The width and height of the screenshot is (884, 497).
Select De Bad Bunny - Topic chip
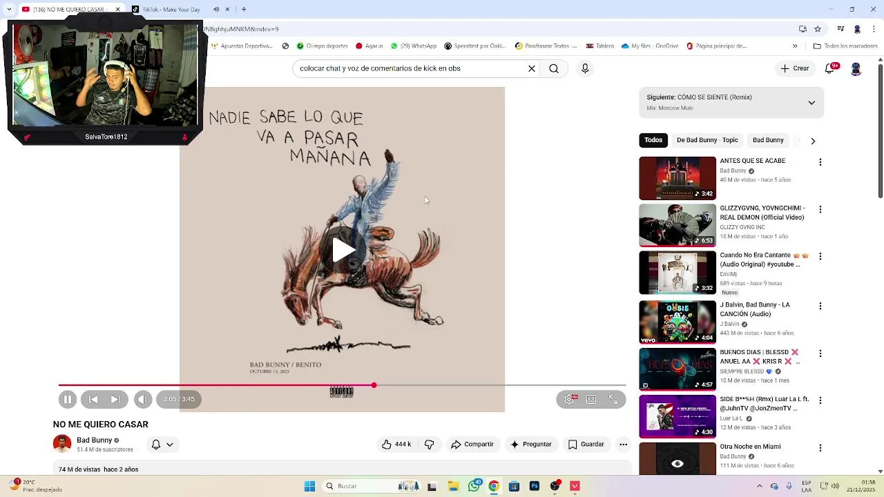707,140
